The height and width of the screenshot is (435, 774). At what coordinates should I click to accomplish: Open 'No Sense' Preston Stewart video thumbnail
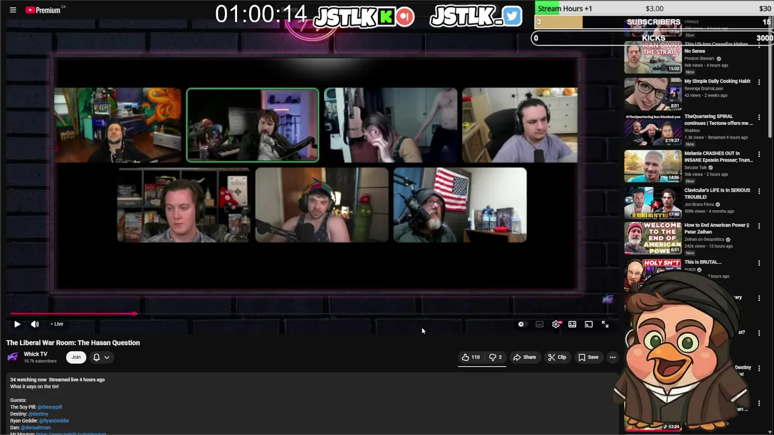tap(652, 57)
